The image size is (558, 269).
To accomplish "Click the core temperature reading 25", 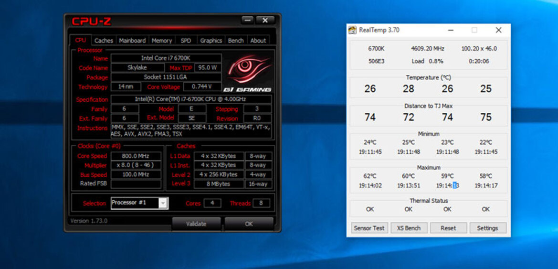I will pos(486,89).
